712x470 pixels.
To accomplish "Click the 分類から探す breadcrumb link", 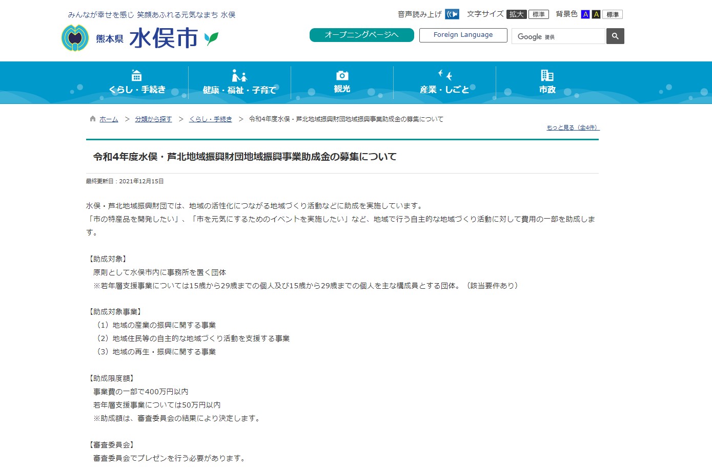I will pos(153,118).
